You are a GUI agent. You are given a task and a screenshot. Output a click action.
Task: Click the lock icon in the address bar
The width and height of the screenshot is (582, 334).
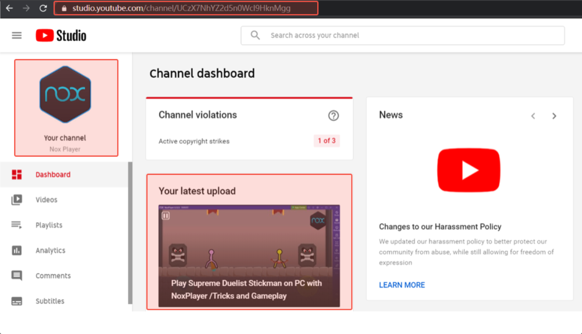(x=64, y=8)
